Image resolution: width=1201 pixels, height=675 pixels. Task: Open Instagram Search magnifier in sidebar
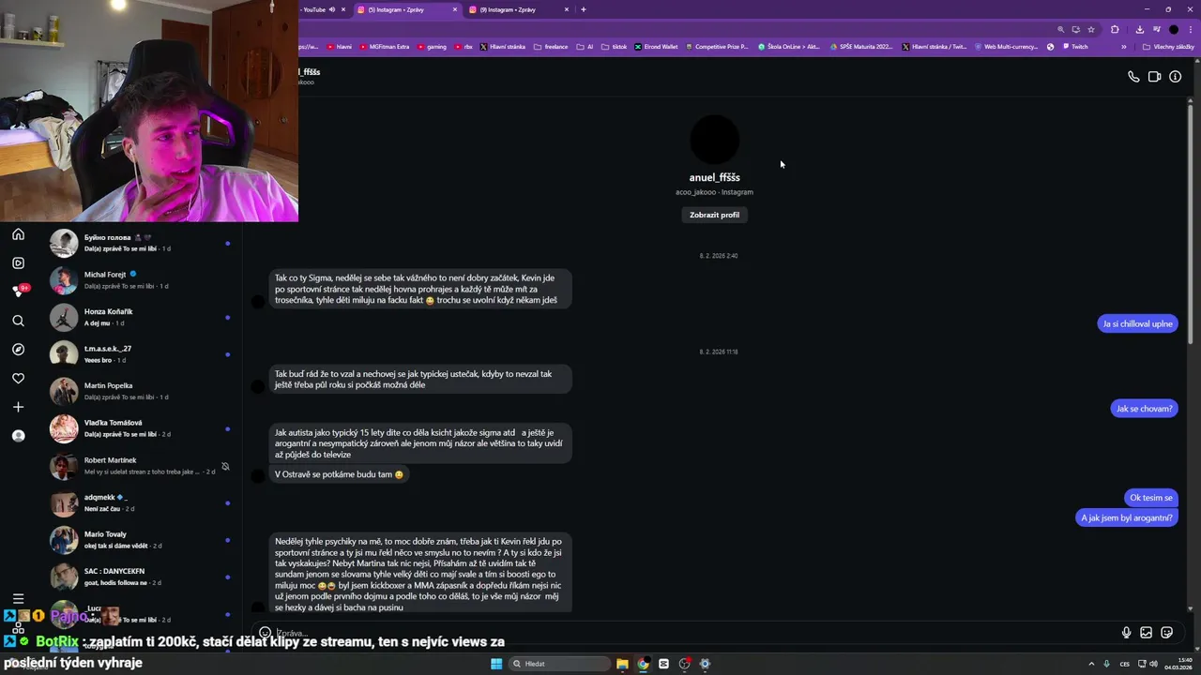point(18,321)
